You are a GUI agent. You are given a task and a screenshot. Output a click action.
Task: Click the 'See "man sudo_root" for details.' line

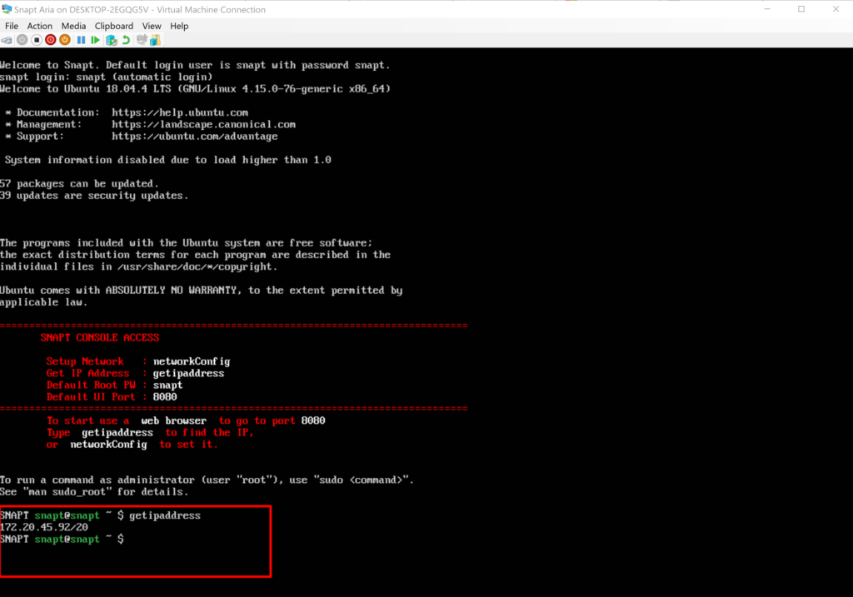(x=94, y=492)
